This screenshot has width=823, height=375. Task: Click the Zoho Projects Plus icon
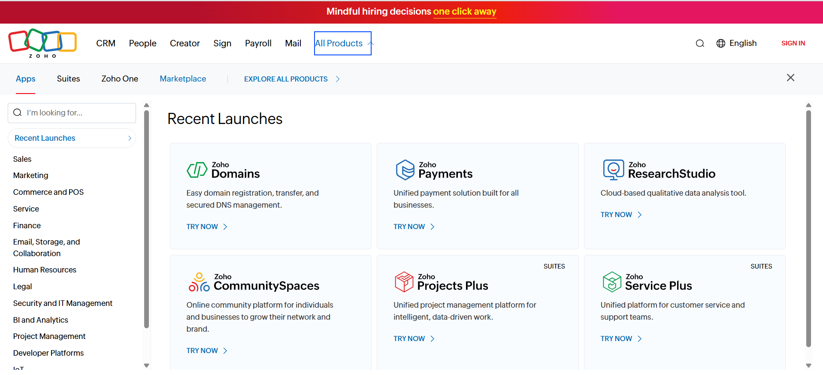(x=404, y=282)
